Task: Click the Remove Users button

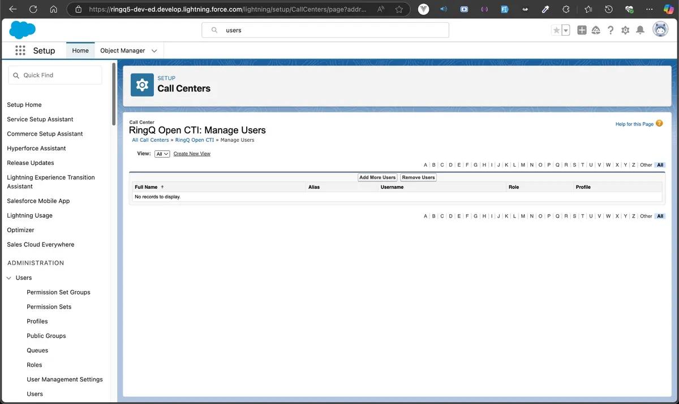Action: pos(418,177)
